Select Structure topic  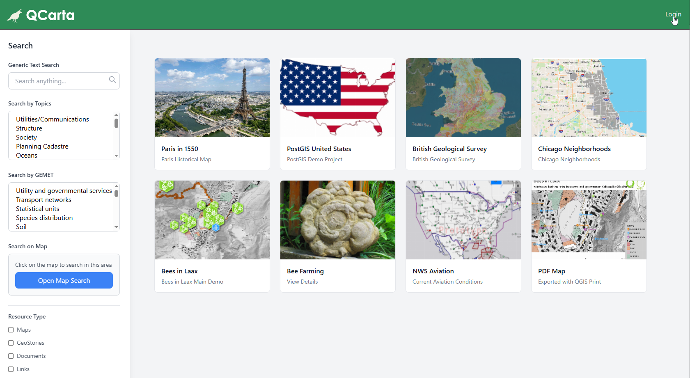coord(29,128)
